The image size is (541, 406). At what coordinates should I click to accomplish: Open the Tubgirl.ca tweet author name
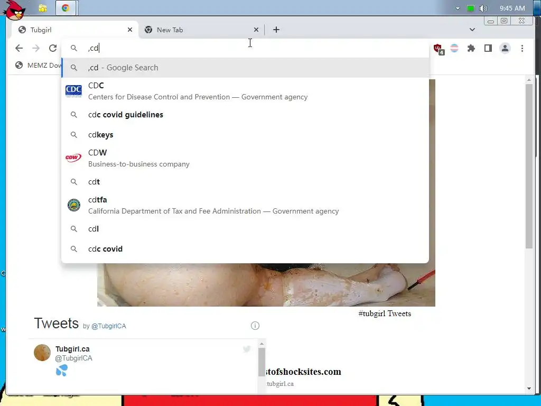[x=72, y=349]
